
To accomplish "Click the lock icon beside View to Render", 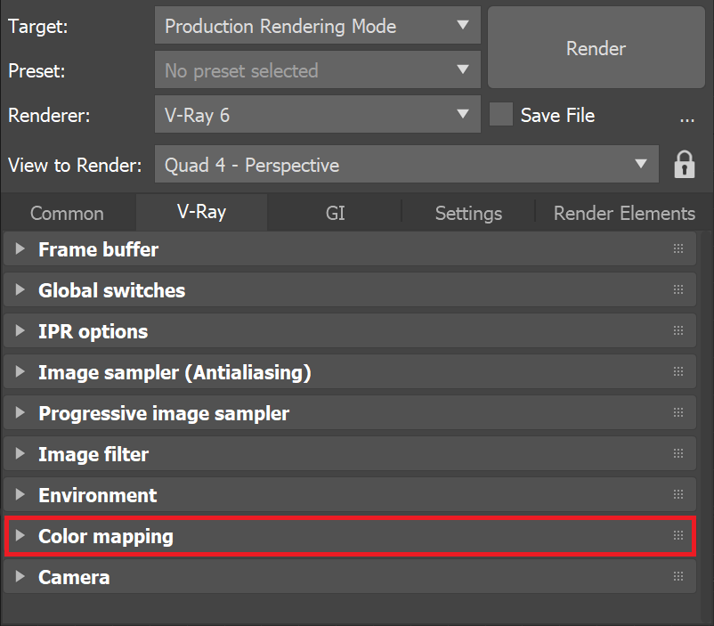I will click(x=684, y=165).
